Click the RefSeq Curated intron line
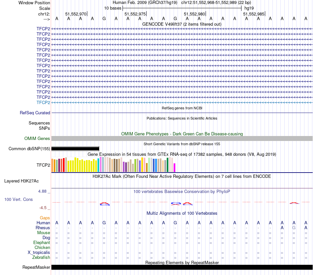Screen dimensions: 313x275 (x=182, y=113)
